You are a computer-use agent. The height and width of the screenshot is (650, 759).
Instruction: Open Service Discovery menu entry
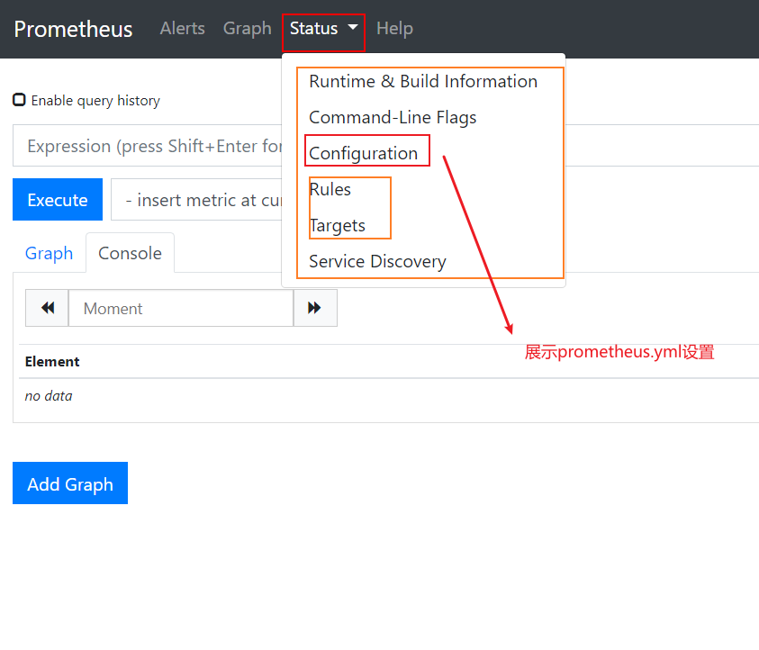pos(376,261)
